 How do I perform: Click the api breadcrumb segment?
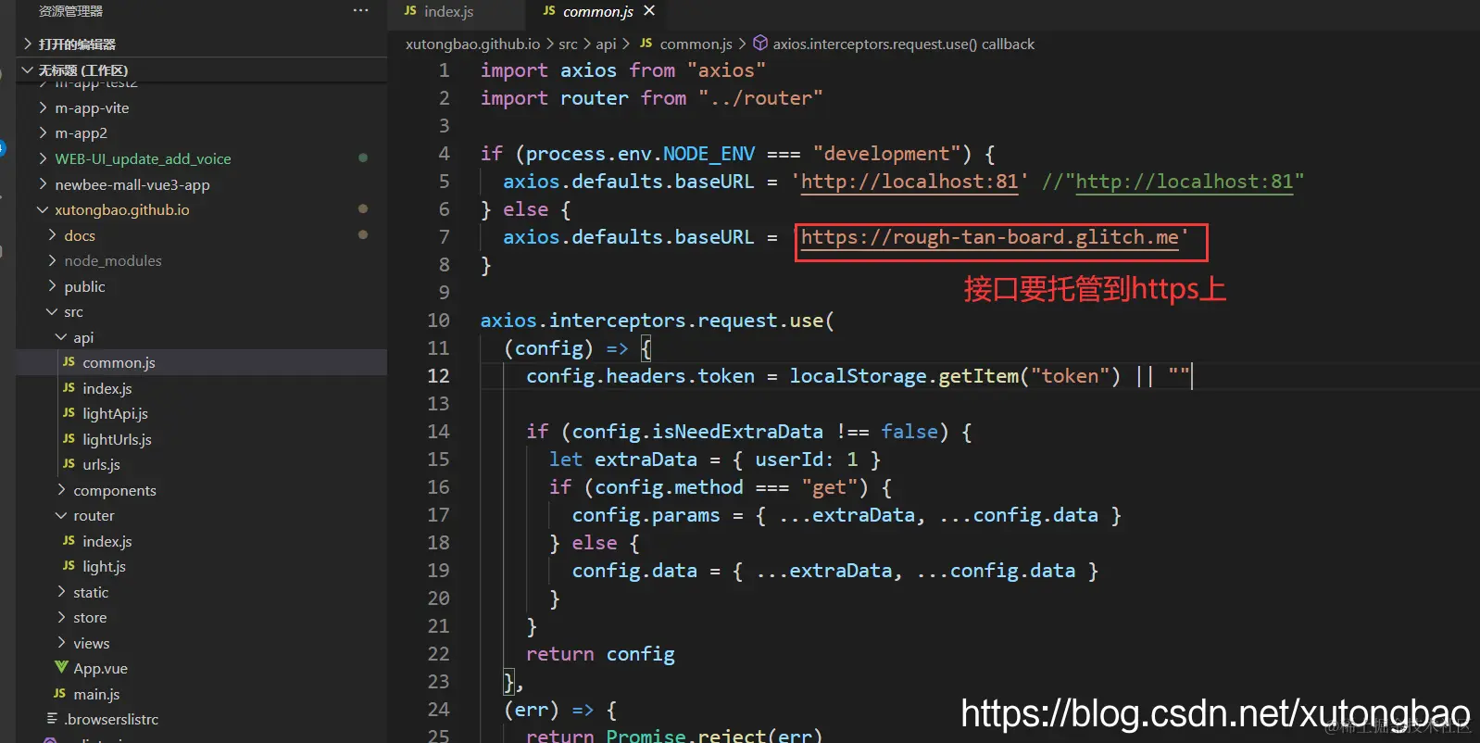pyautogui.click(x=606, y=44)
